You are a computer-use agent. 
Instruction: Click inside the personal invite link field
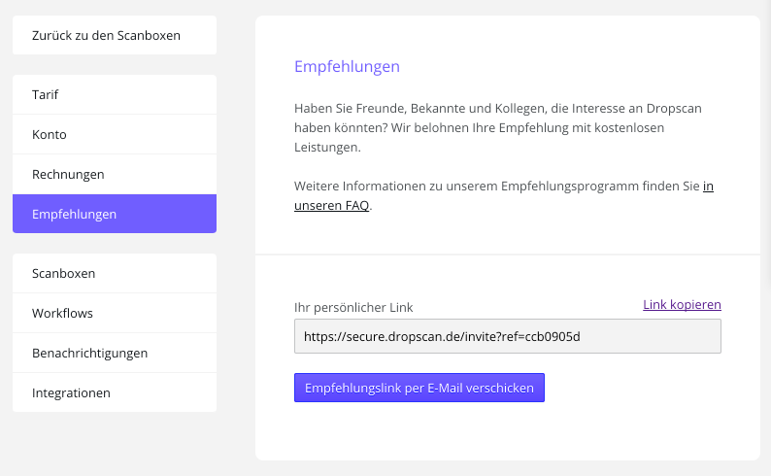(631, 336)
